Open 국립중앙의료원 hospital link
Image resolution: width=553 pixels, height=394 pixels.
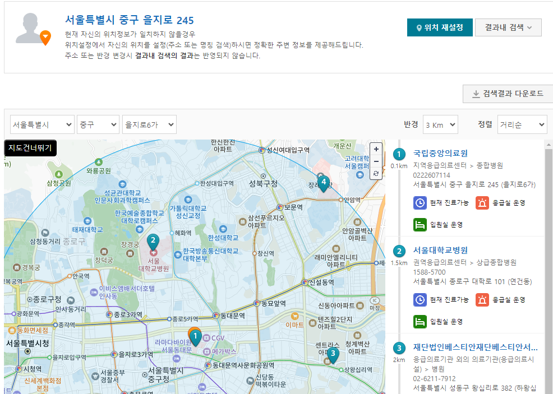pyautogui.click(x=440, y=154)
